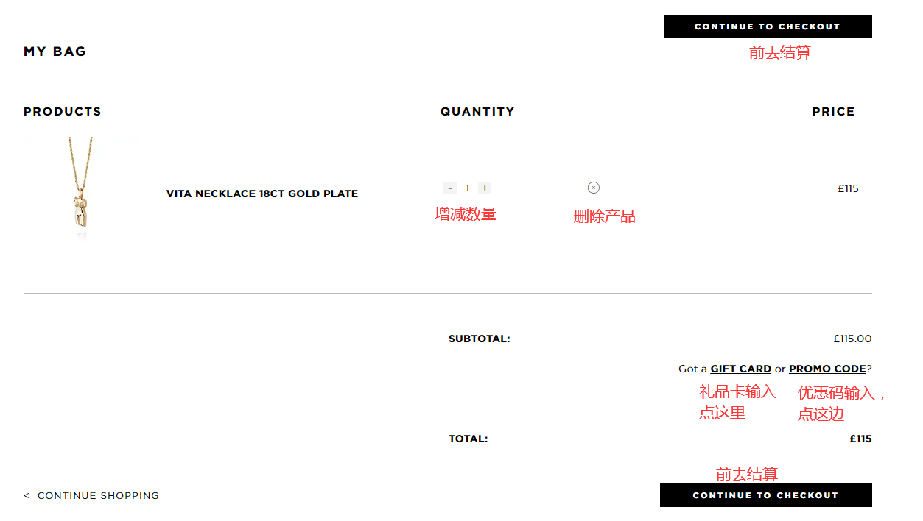The height and width of the screenshot is (521, 923).
Task: Select the £115.00 subtotal amount
Action: 852,339
